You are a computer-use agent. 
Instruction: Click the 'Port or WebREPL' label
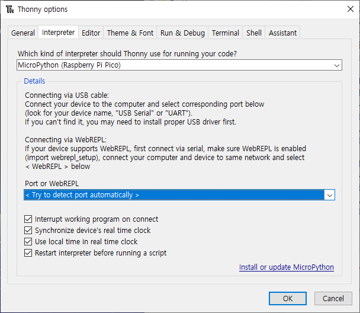click(52, 184)
